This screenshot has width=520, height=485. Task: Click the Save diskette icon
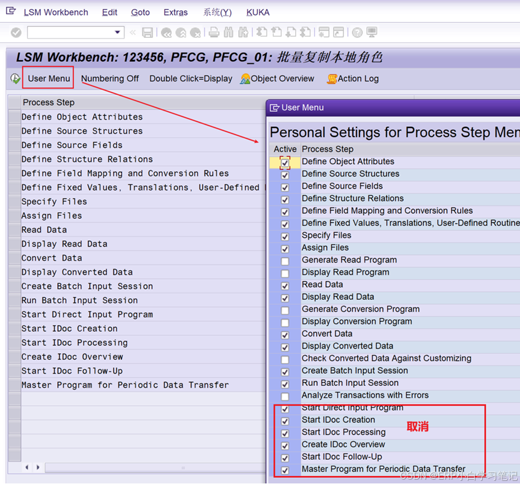tap(147, 32)
